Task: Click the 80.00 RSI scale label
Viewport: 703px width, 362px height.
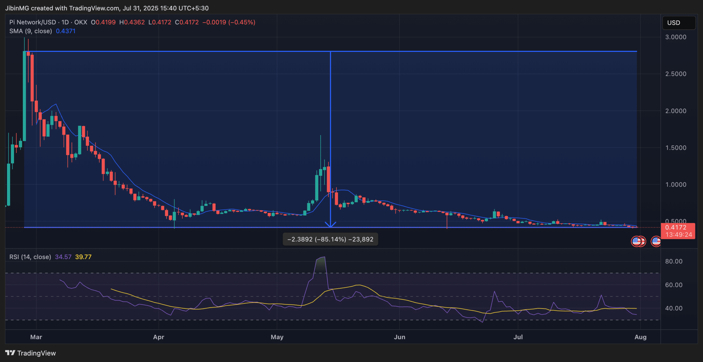Action: pos(674,261)
